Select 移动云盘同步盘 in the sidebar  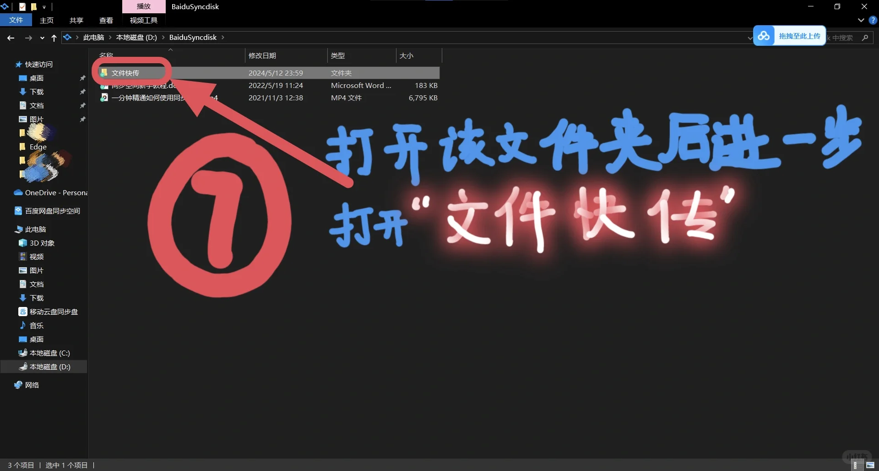(x=53, y=312)
